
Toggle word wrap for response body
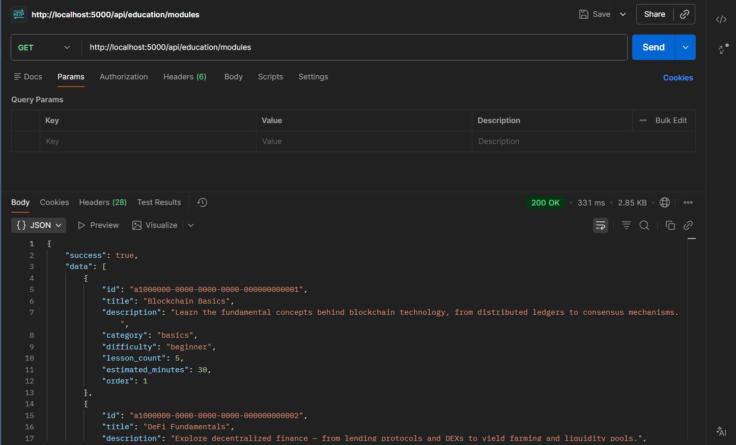(601, 225)
